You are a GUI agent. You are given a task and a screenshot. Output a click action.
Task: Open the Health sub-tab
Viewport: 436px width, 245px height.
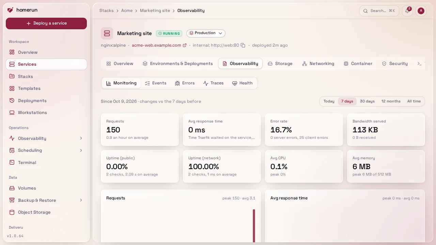pos(243,83)
